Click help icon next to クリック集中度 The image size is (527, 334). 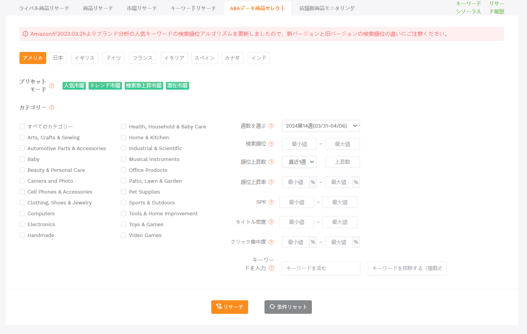(x=271, y=242)
